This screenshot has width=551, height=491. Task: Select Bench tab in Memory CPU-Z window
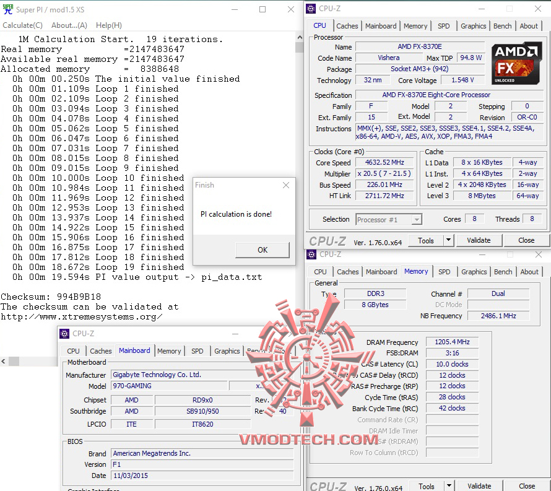(503, 272)
